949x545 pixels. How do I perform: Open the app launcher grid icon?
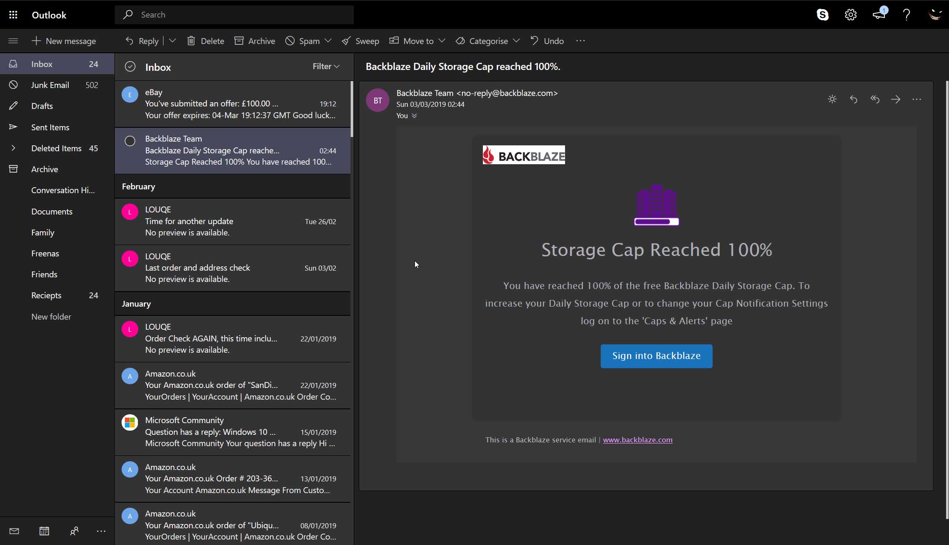click(13, 15)
